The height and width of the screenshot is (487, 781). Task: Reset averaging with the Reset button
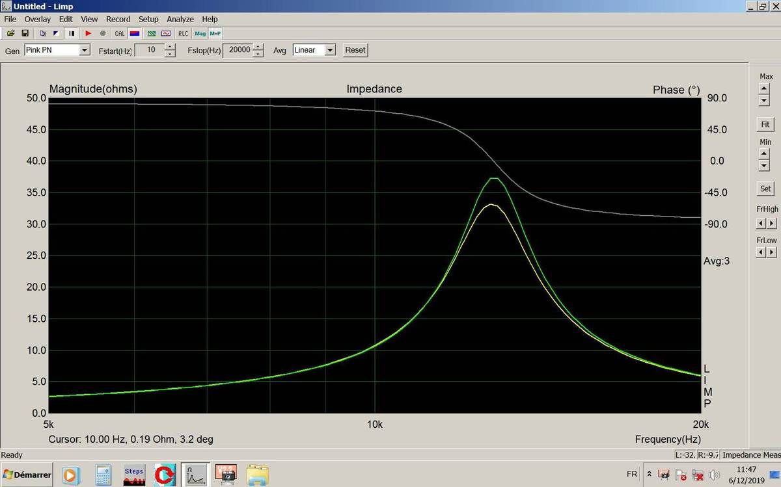click(355, 50)
